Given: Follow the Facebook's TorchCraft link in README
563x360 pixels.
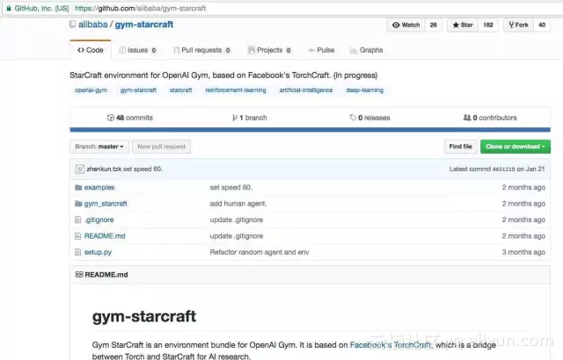Looking at the screenshot, I should 391,345.
